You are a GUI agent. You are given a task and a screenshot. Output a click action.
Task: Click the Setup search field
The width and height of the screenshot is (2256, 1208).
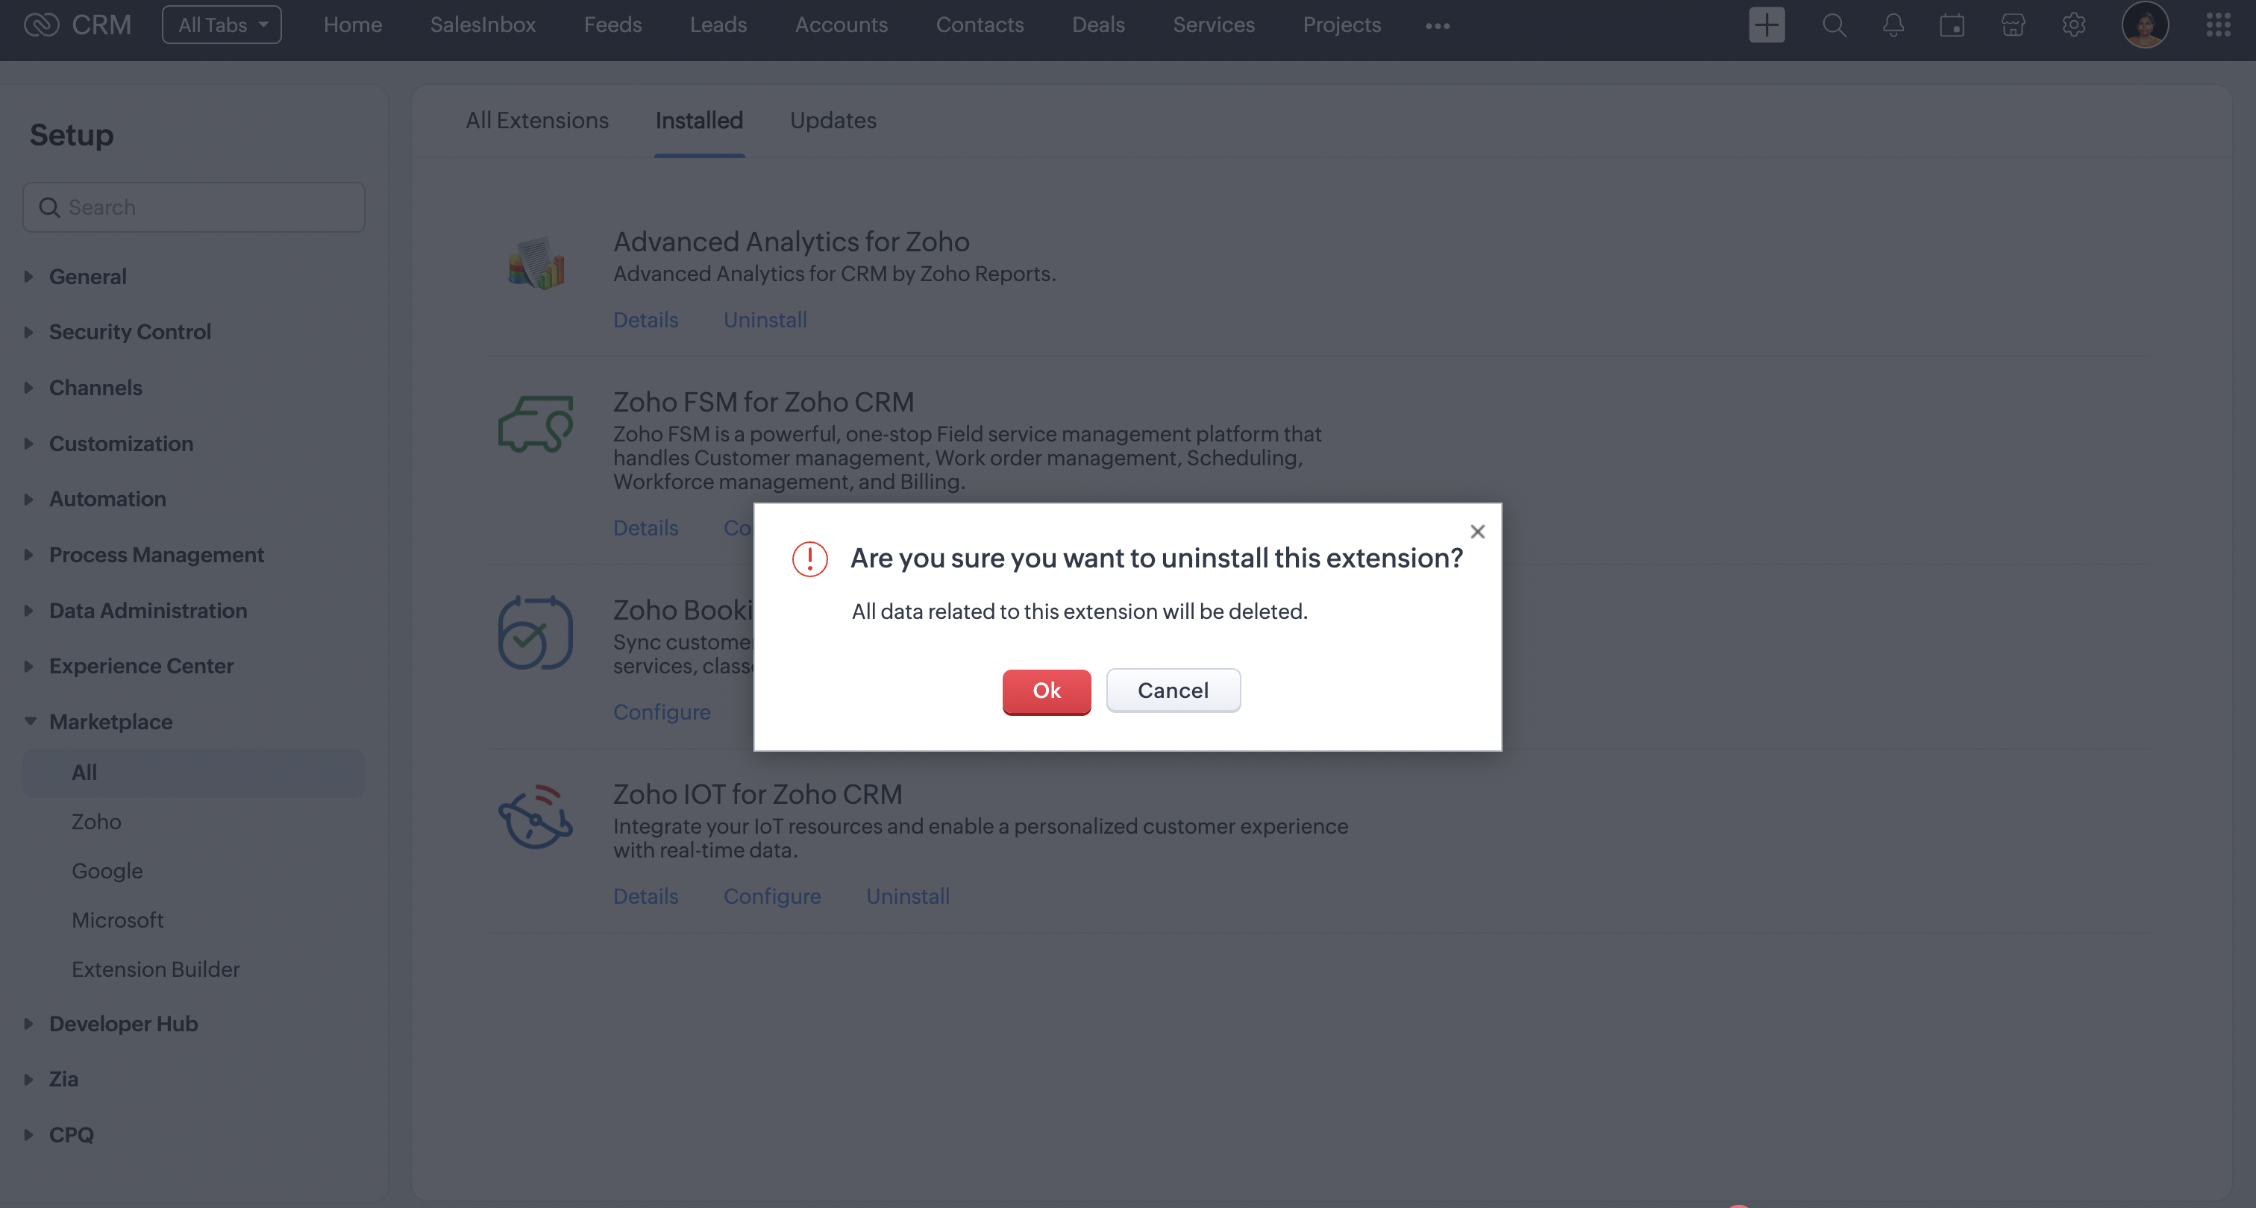click(195, 207)
